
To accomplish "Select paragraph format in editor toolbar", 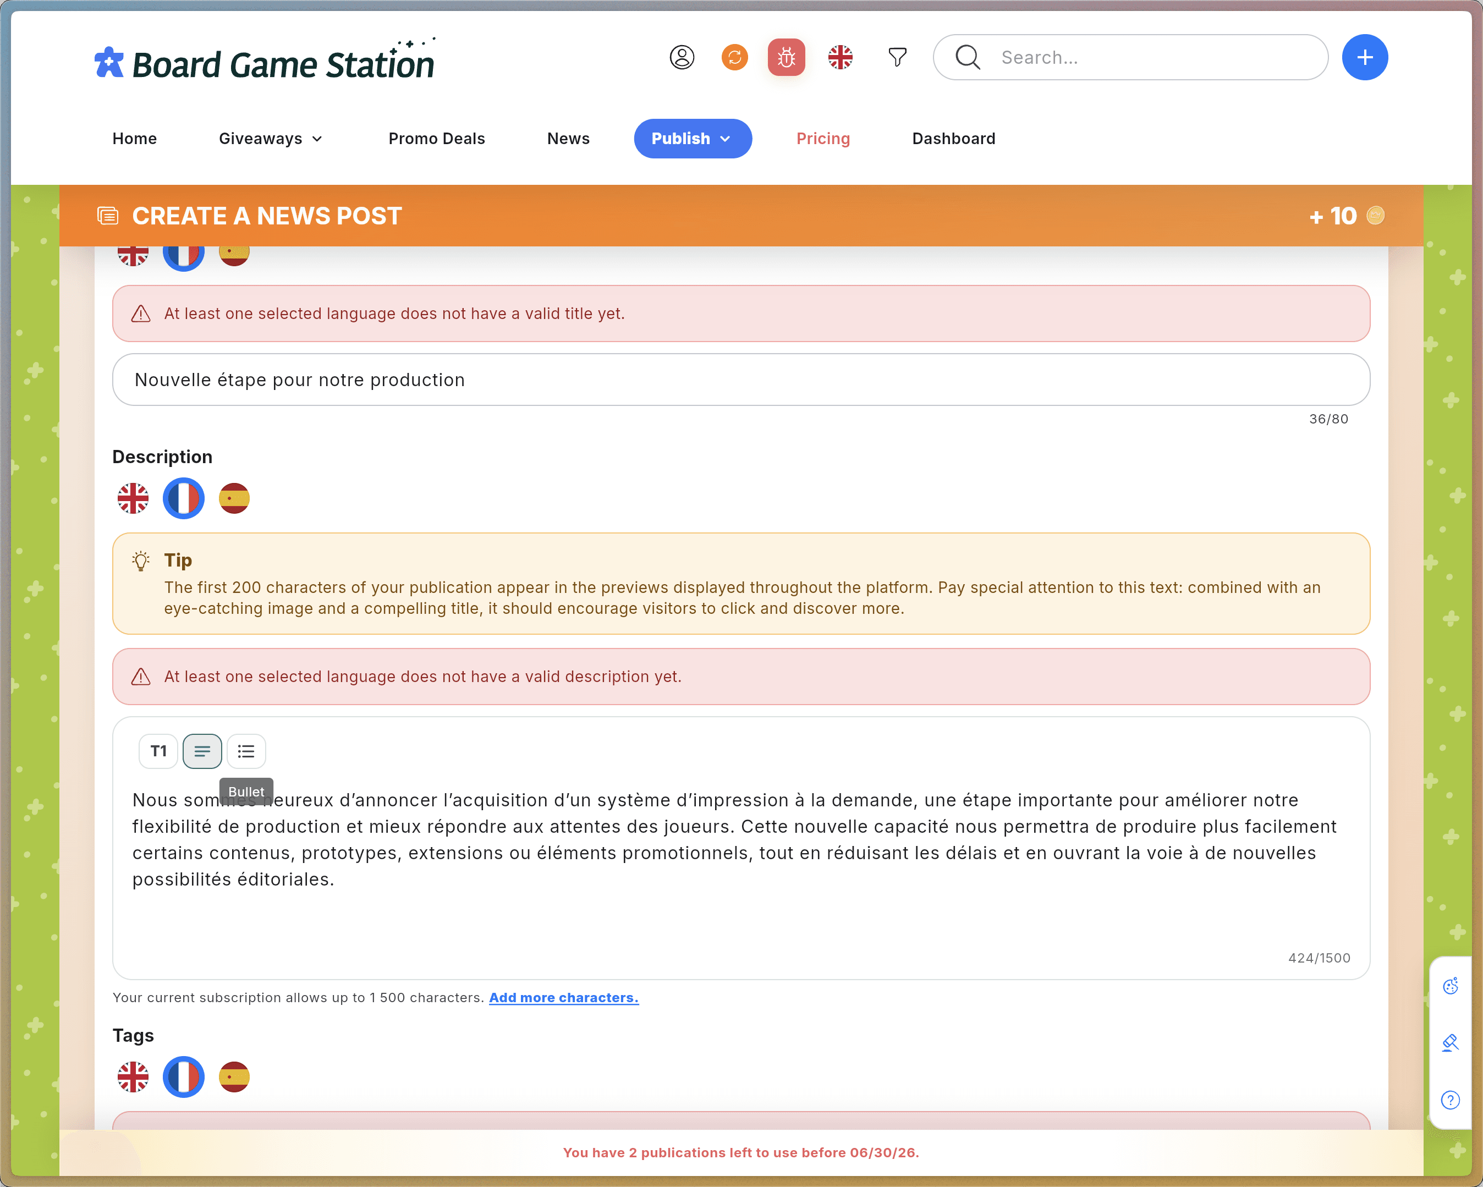I will coord(202,751).
